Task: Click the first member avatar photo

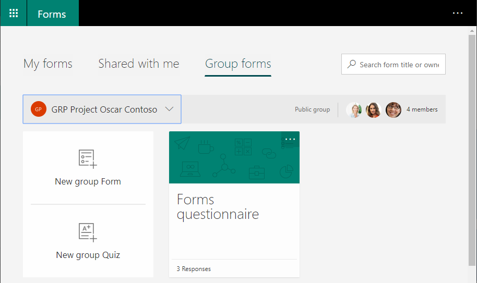Action: click(354, 109)
